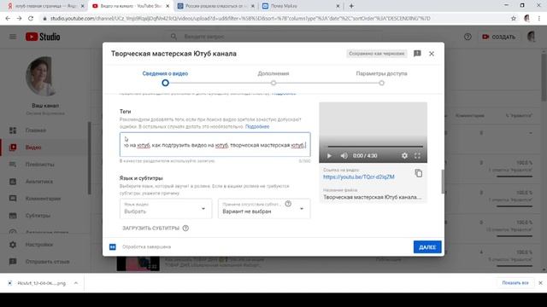Image resolution: width=547 pixels, height=307 pixels.
Task: Open the Подробнее link under Теги
Action: [x=257, y=127]
